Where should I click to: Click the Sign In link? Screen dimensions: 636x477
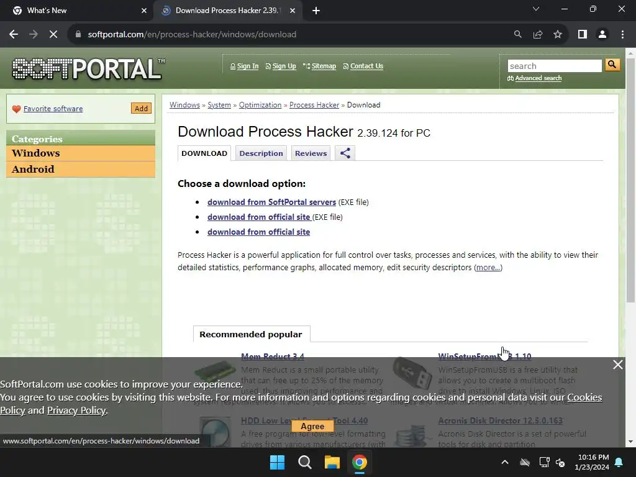[x=247, y=66]
